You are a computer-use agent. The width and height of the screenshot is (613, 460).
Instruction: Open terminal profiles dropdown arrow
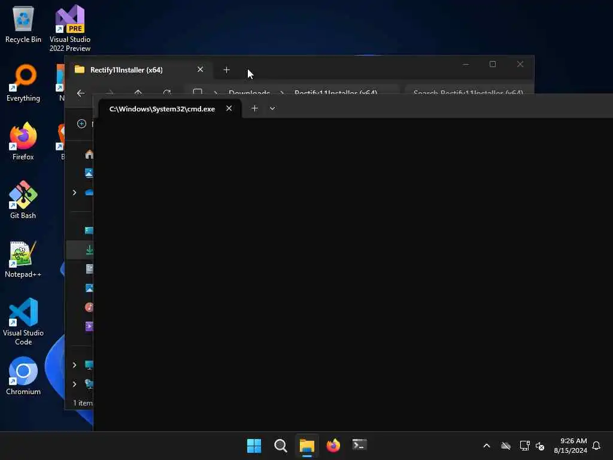272,108
